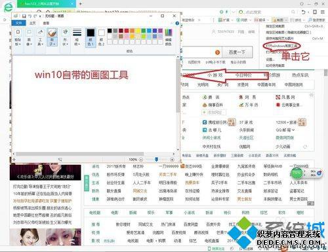
Task: Click the Undo arrow in Paint's quick access bar
Action: click(30, 16)
